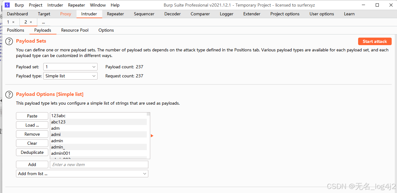Image resolution: width=397 pixels, height=193 pixels.
Task: Select Intruder attack tab 1
Action: pyautogui.click(x=8, y=22)
